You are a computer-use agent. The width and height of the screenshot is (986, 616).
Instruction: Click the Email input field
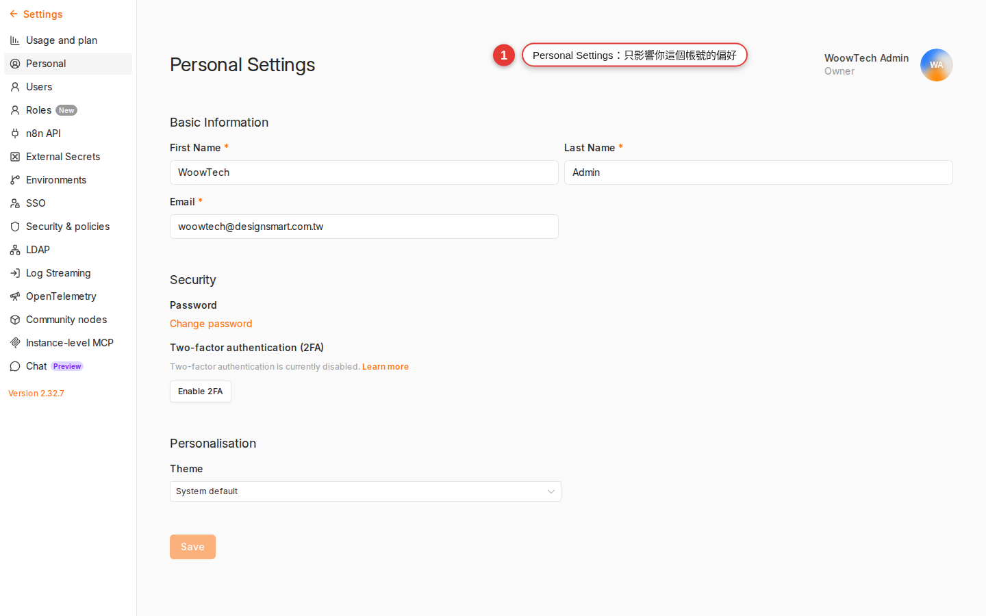pos(364,227)
